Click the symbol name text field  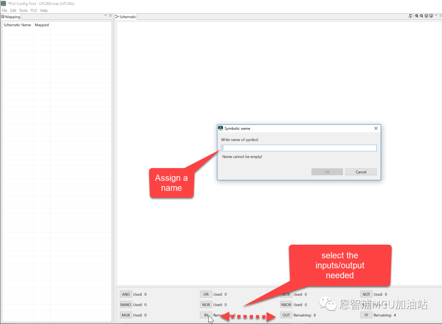[x=299, y=148]
